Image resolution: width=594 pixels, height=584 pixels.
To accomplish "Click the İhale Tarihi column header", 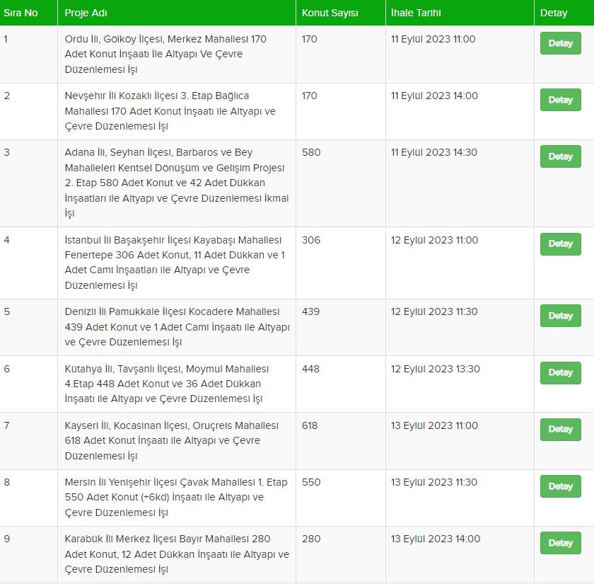I will pos(416,13).
